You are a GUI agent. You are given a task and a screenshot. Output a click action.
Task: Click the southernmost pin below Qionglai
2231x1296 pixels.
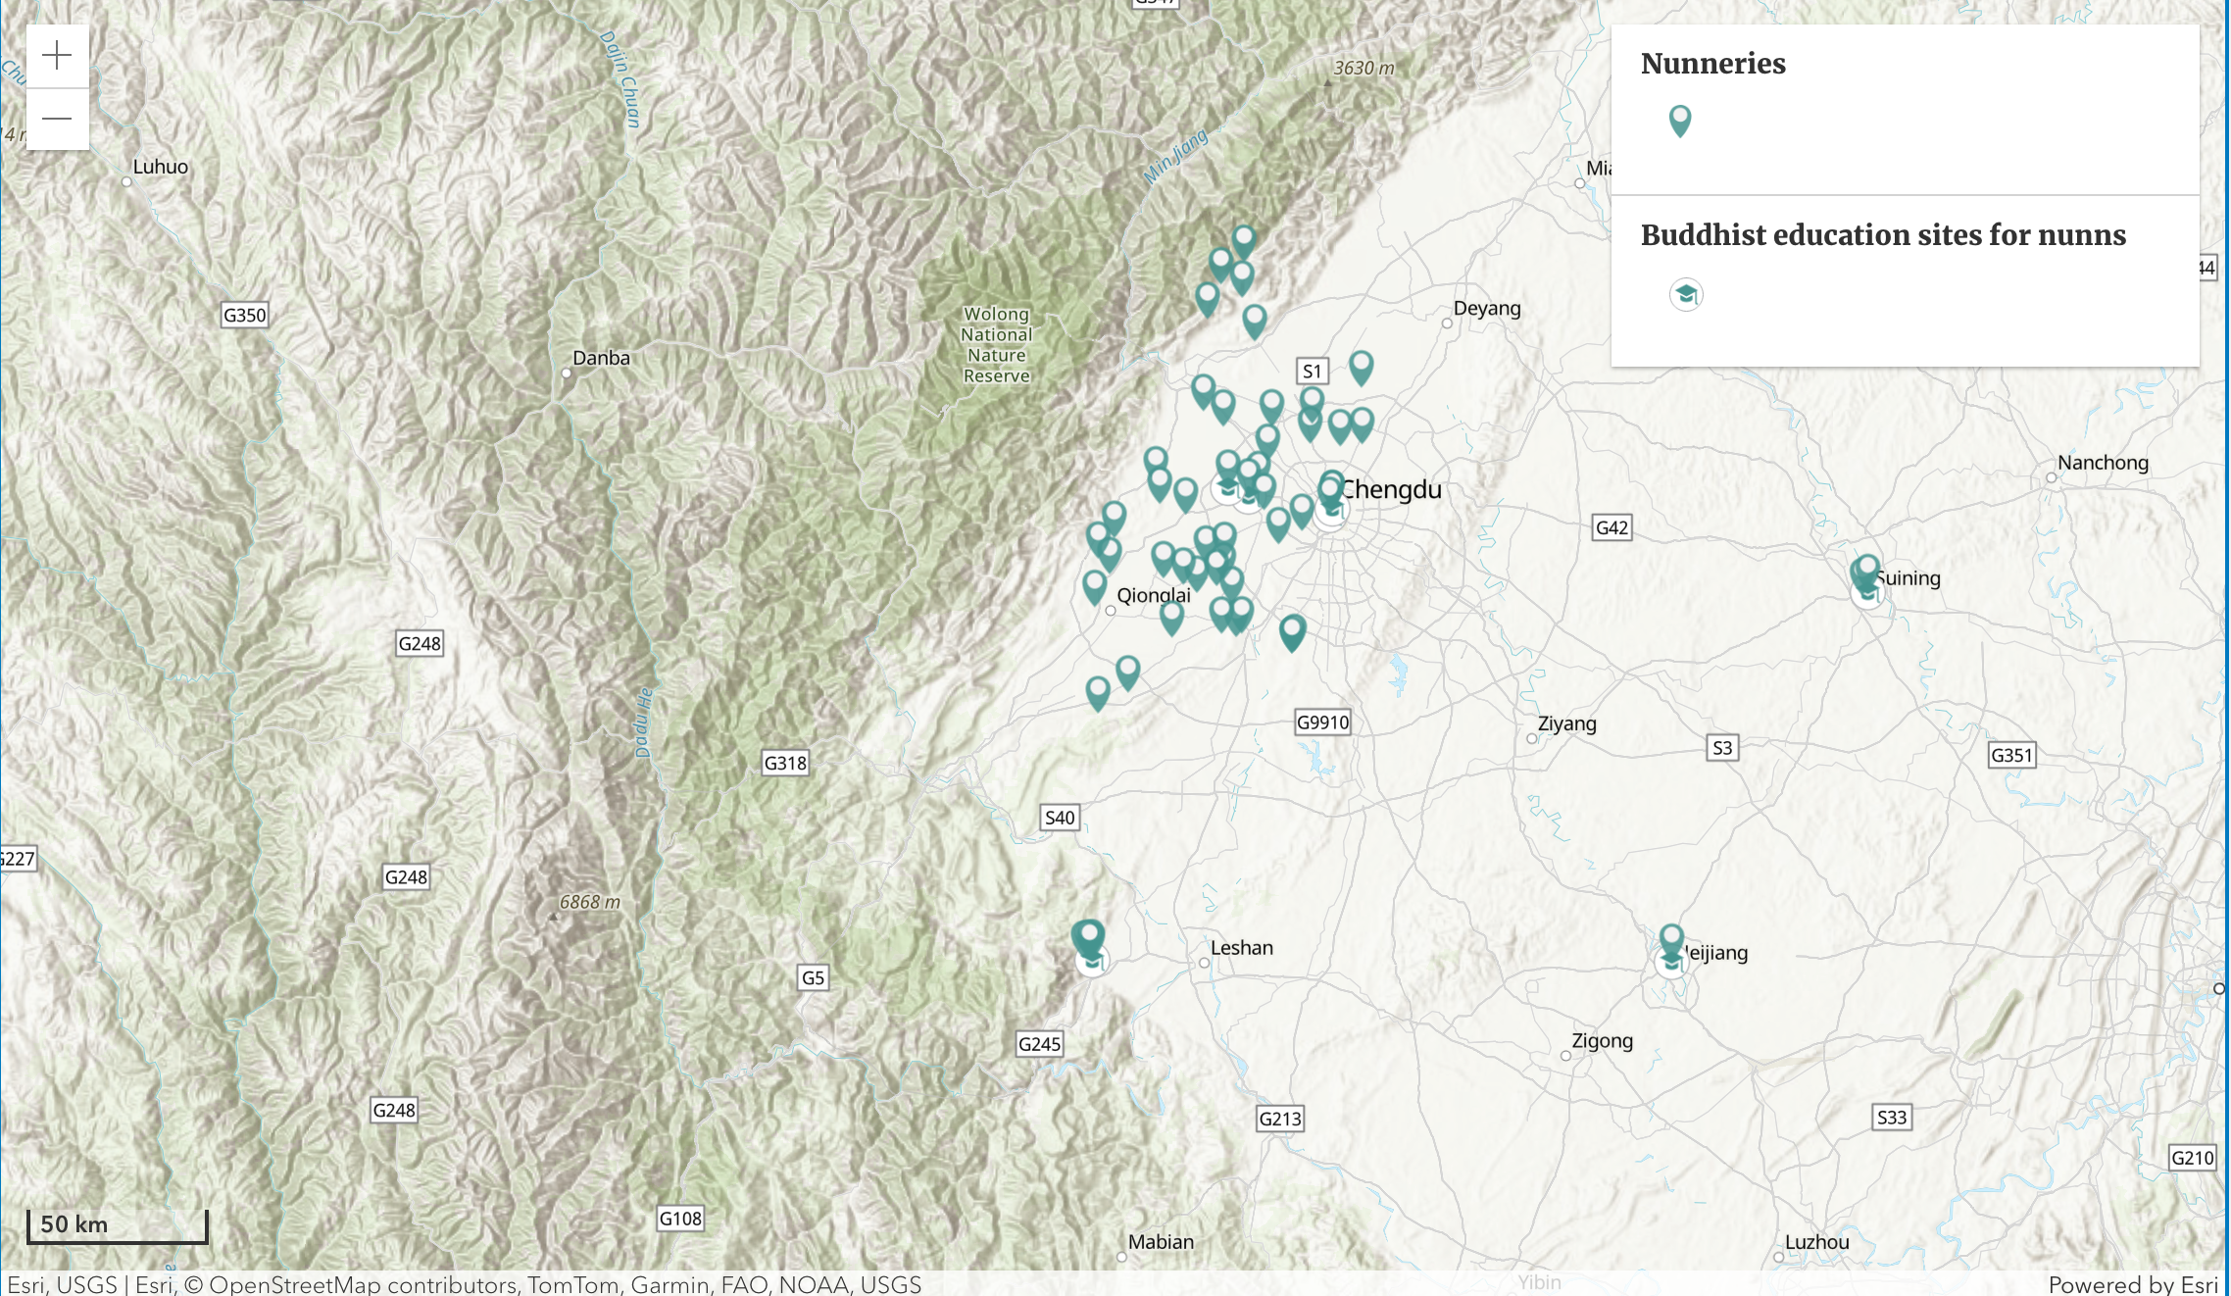[1098, 691]
